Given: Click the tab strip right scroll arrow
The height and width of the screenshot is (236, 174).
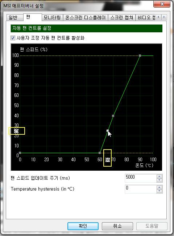Looking at the screenshot, I should click(x=164, y=17).
